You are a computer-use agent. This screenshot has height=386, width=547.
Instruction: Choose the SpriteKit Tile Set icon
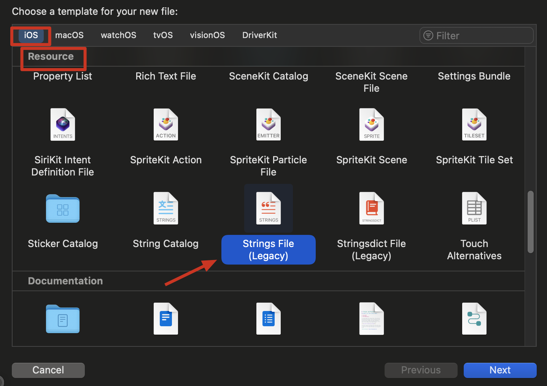tap(474, 124)
